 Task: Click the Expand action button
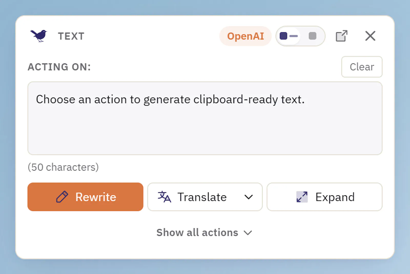coord(324,197)
